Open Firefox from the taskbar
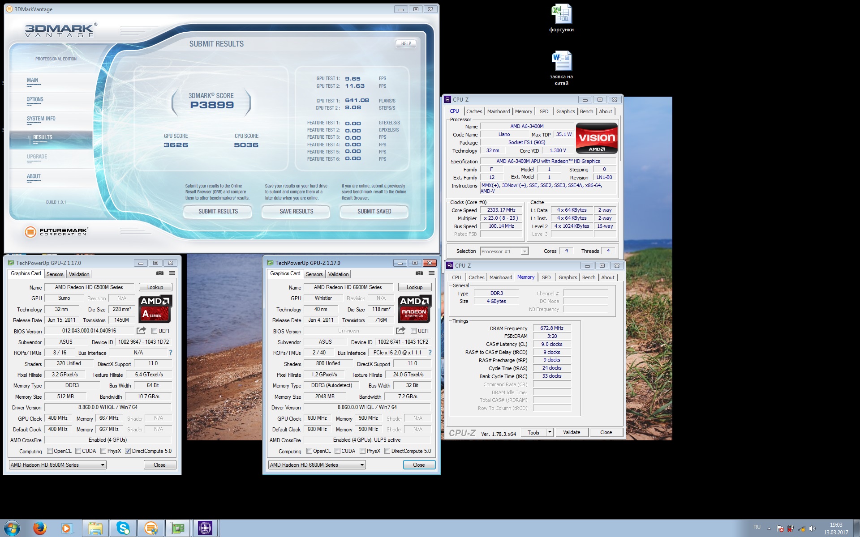This screenshot has width=860, height=537. (x=40, y=528)
